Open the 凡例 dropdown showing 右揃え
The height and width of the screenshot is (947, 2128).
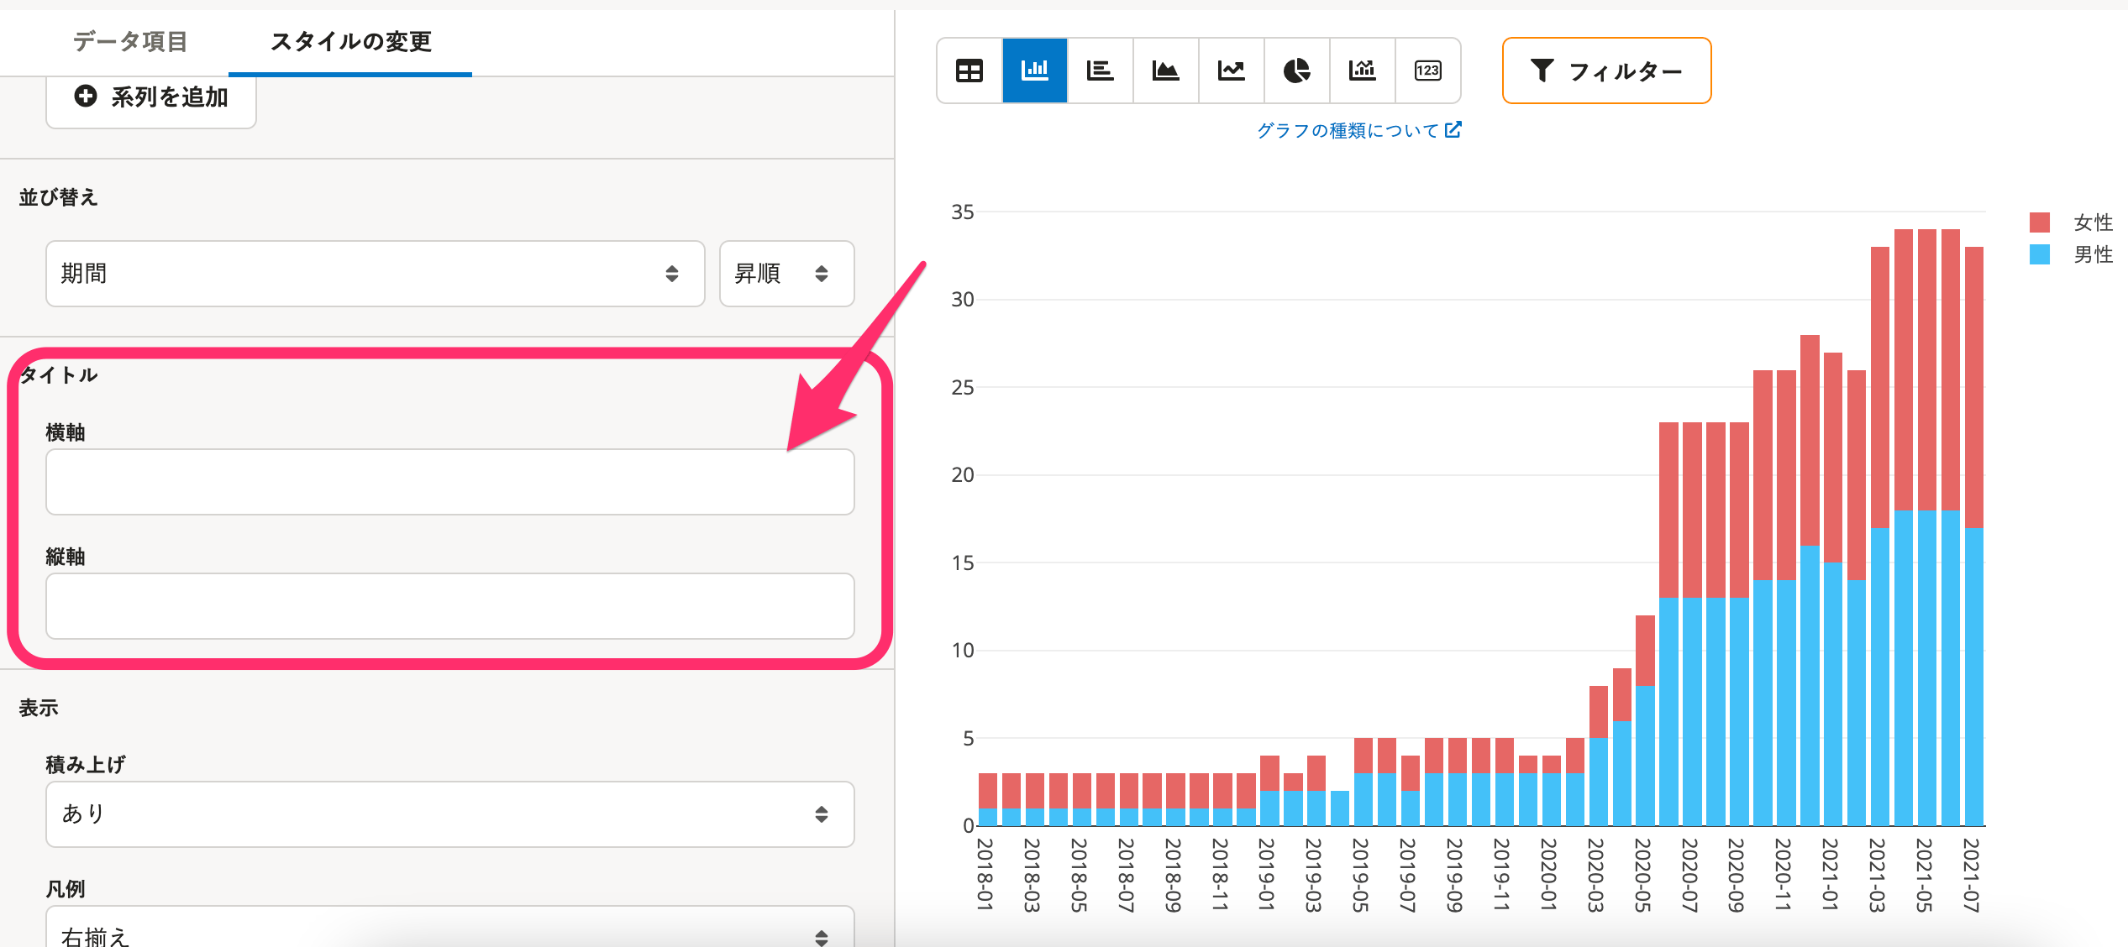[450, 927]
